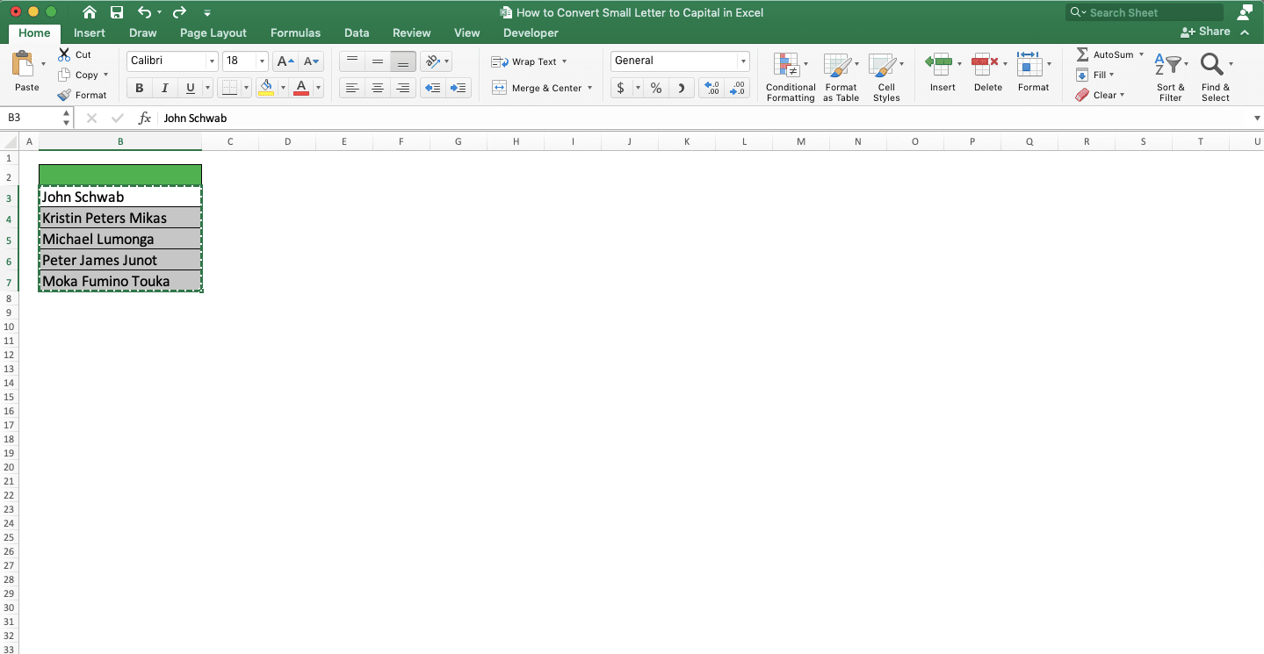The image size is (1264, 654).
Task: Open font color dropdown arrow
Action: tap(318, 88)
